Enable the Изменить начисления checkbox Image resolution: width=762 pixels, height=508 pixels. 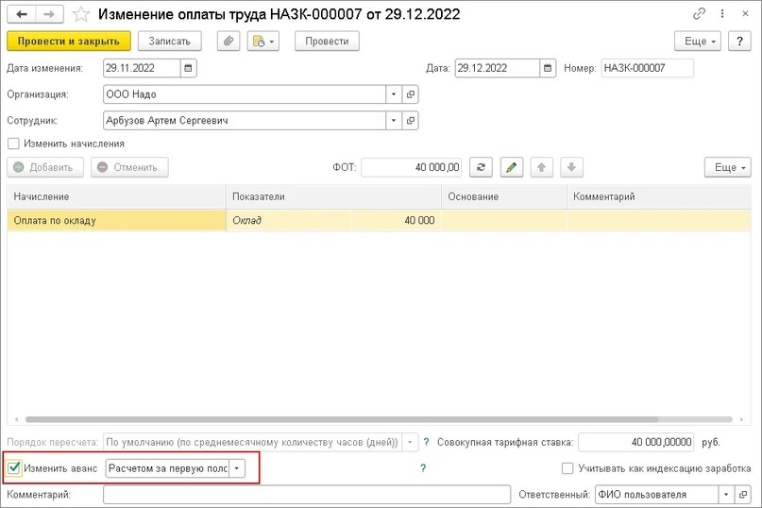(x=13, y=144)
